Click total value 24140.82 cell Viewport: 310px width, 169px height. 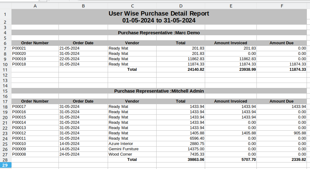click(x=181, y=70)
